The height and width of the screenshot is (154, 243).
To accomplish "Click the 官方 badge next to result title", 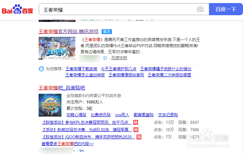I will (107, 32).
